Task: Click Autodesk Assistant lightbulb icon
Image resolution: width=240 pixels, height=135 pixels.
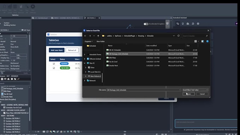Action: 183,24
